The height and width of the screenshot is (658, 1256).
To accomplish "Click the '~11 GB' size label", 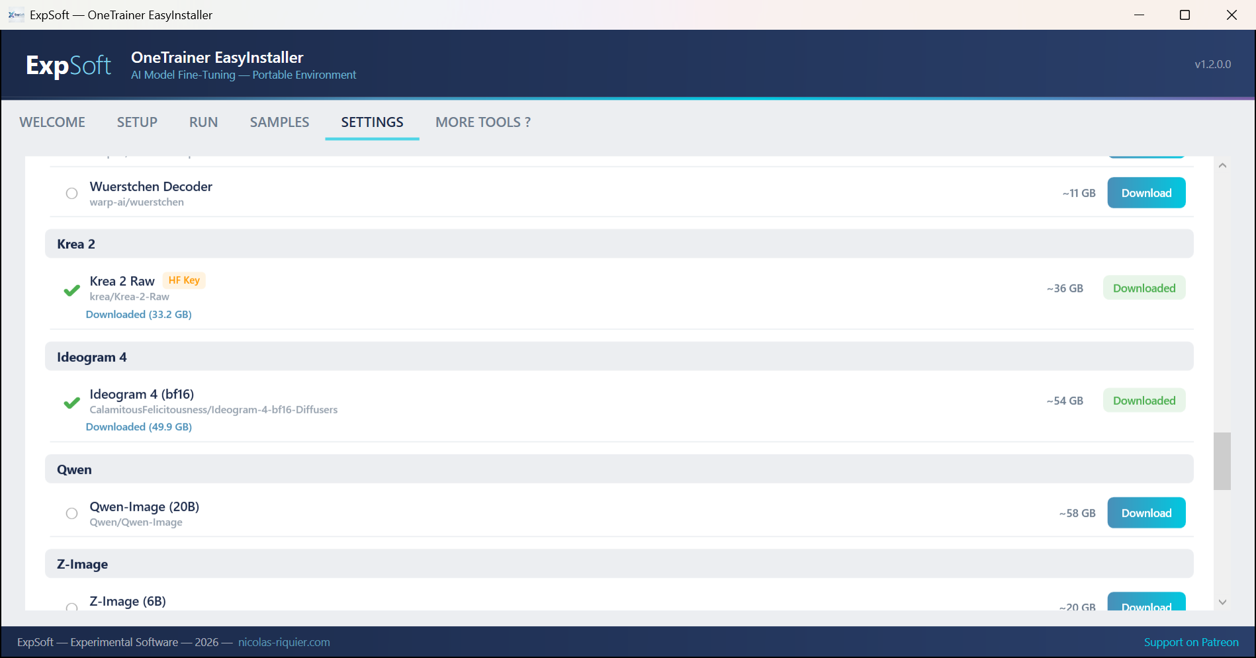I will [1079, 193].
